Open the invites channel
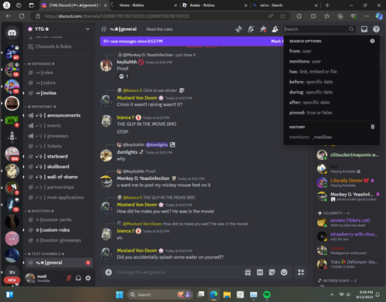 59,93
